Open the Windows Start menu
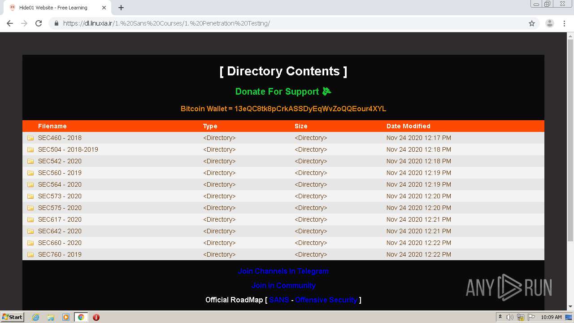574x323 pixels. click(12, 317)
